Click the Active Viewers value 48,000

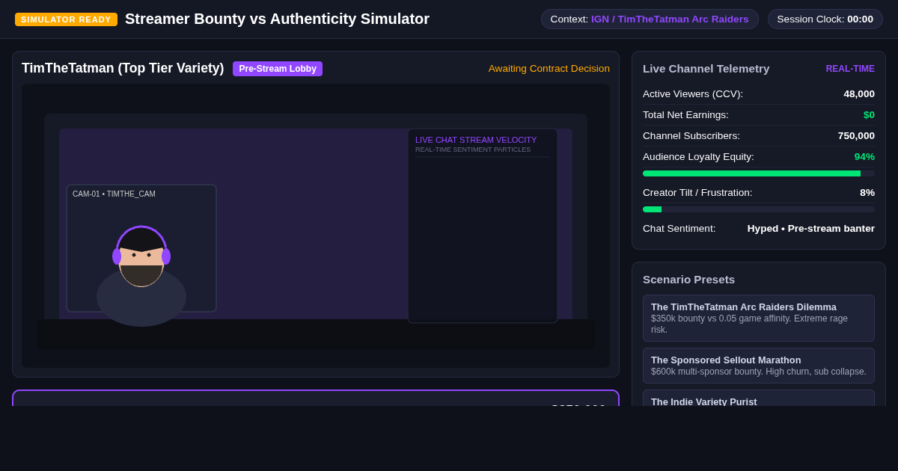(x=859, y=94)
